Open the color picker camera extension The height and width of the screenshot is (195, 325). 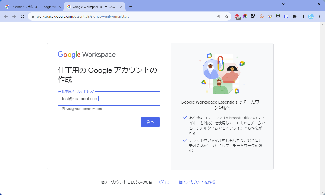pyautogui.click(x=245, y=16)
